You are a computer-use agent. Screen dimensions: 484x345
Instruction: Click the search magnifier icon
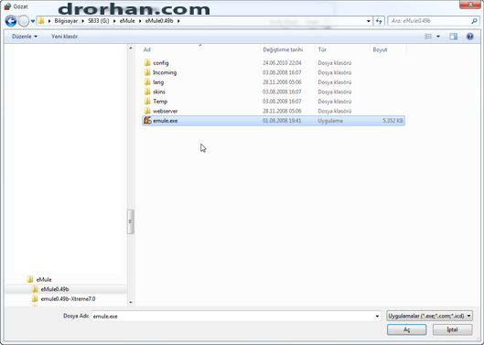pos(474,21)
